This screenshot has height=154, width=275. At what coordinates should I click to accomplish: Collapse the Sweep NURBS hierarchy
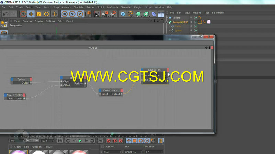coord(167,22)
